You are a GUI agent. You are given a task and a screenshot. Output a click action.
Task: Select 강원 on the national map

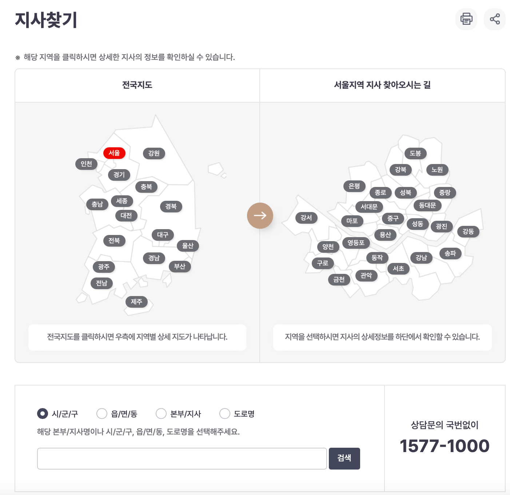point(154,153)
